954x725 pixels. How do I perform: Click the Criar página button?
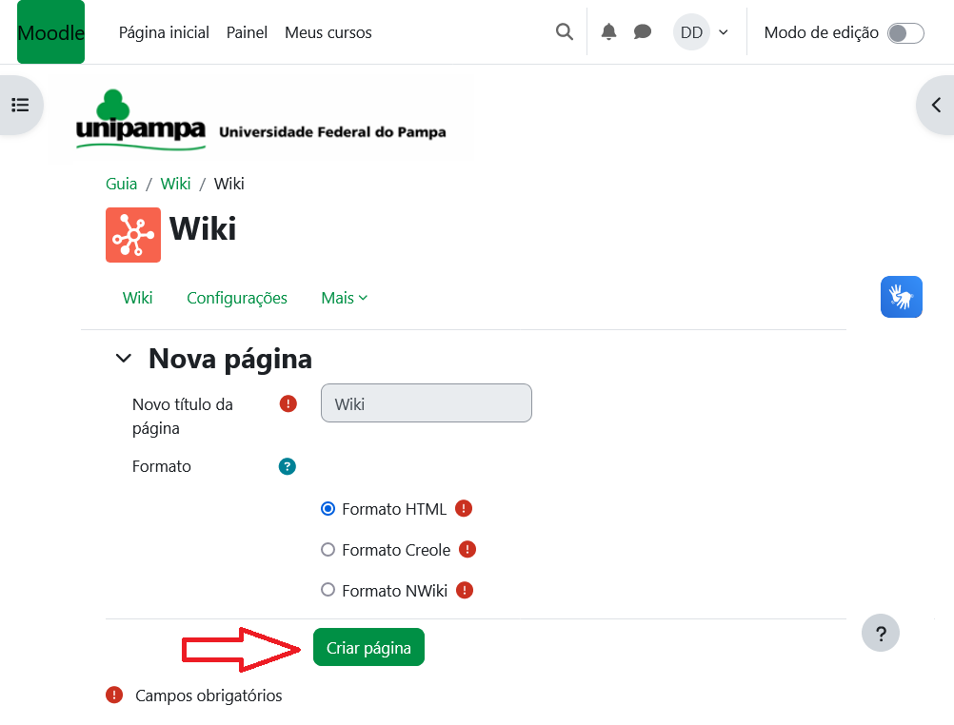368,648
